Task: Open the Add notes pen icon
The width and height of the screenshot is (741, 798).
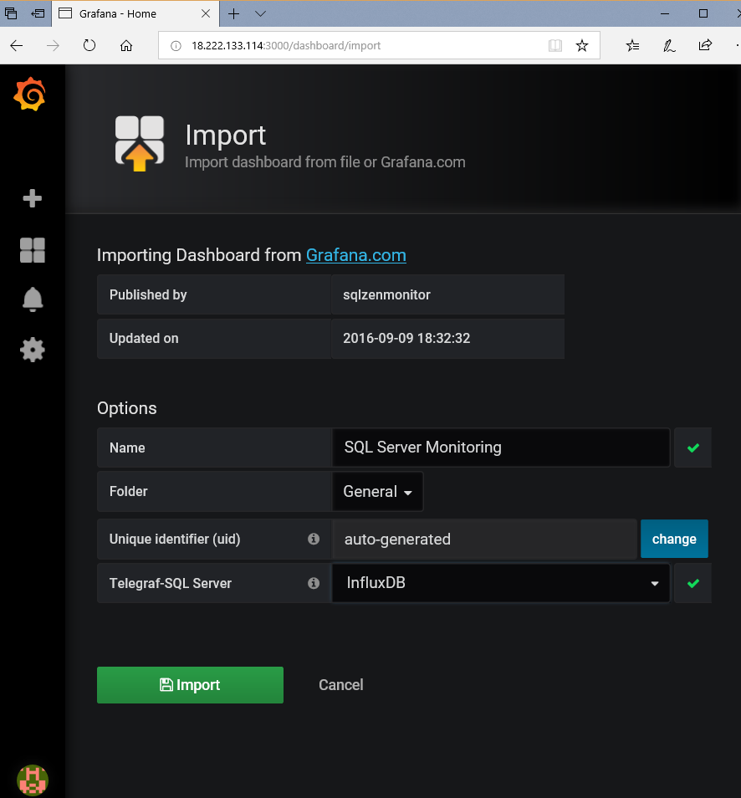Action: click(x=669, y=46)
